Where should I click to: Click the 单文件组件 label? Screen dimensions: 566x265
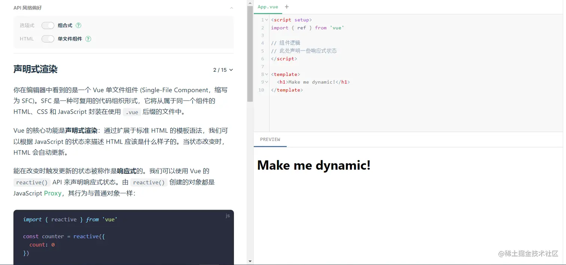(70, 39)
